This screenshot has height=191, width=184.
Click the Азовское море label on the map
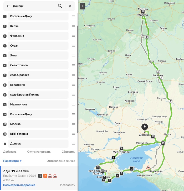click(136, 159)
